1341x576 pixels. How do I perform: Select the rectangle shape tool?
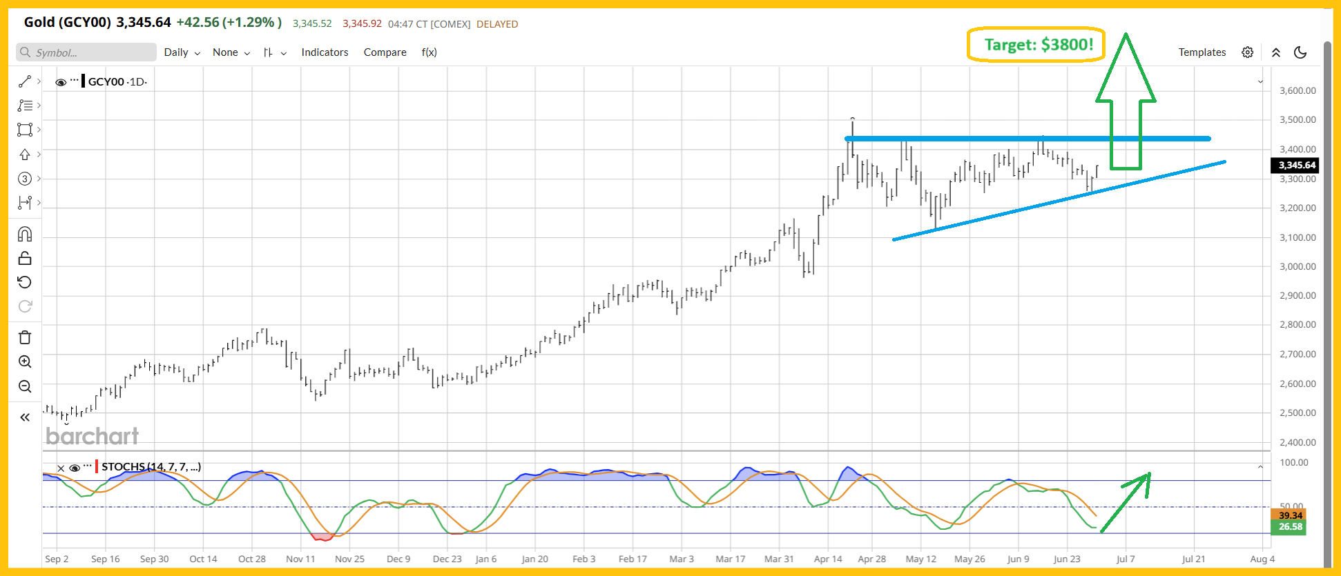point(25,130)
